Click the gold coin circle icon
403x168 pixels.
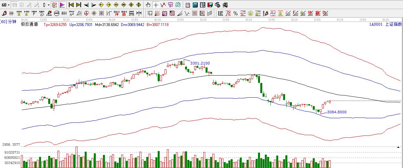point(250,13)
